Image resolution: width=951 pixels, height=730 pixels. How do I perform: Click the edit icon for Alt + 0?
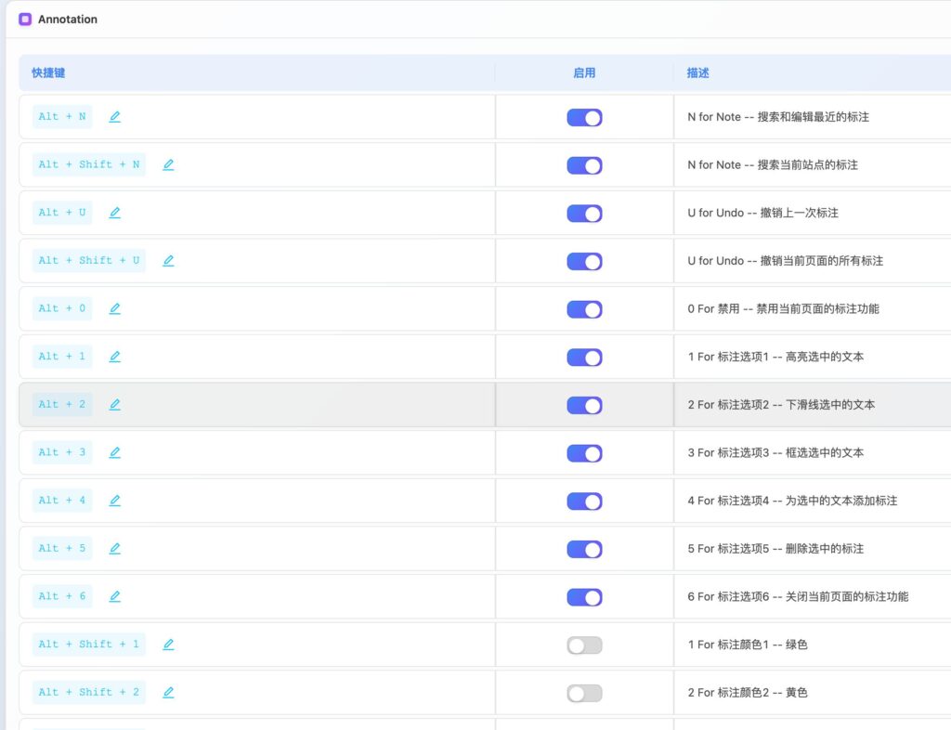[x=115, y=309]
